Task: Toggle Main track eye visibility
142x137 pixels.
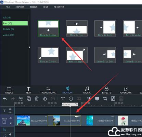Action: point(11,118)
